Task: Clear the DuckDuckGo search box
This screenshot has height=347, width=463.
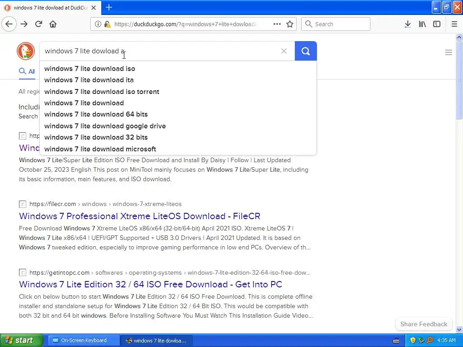Action: pos(284,51)
